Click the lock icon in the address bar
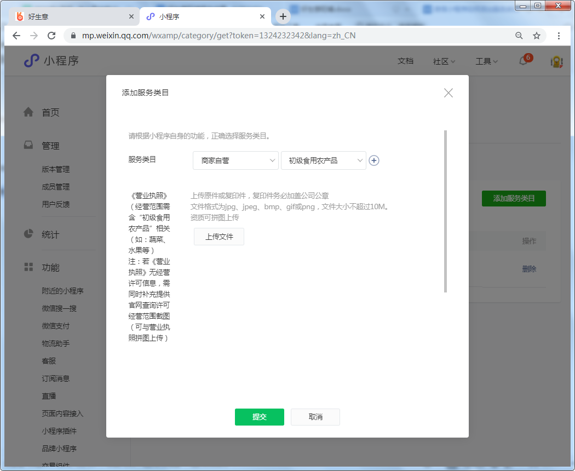 point(73,36)
